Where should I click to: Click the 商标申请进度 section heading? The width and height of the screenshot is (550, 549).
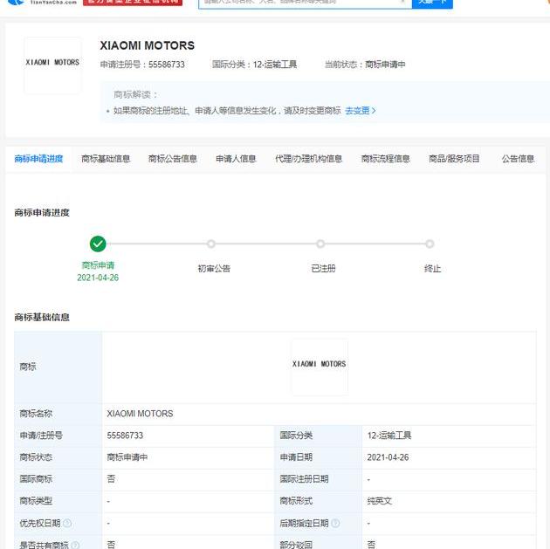click(x=42, y=213)
